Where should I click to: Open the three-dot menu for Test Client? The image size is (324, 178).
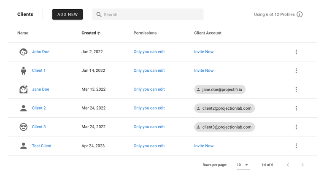tap(296, 146)
